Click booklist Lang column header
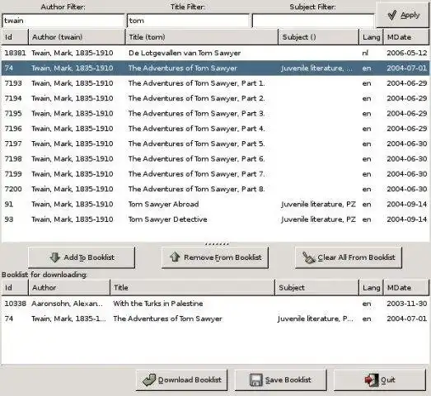 pos(372,288)
